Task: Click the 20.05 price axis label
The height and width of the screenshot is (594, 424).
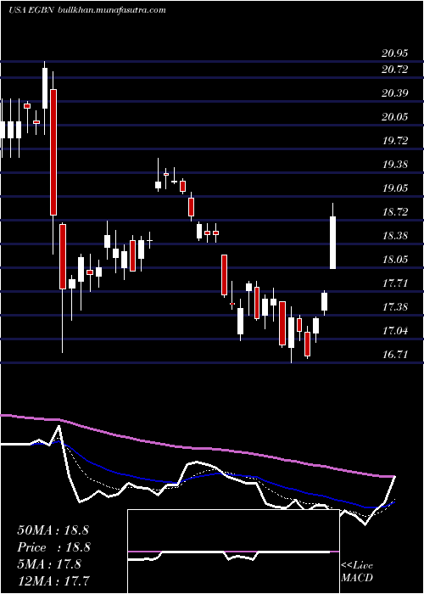Action: [395, 117]
